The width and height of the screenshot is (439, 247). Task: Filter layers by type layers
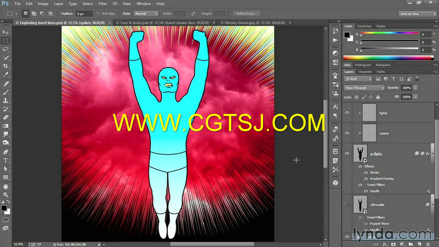[393, 79]
